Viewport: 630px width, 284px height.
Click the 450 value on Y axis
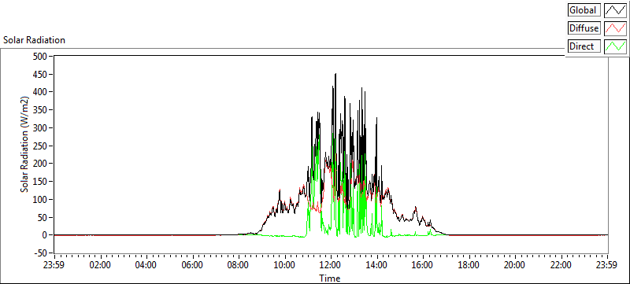pyautogui.click(x=40, y=74)
